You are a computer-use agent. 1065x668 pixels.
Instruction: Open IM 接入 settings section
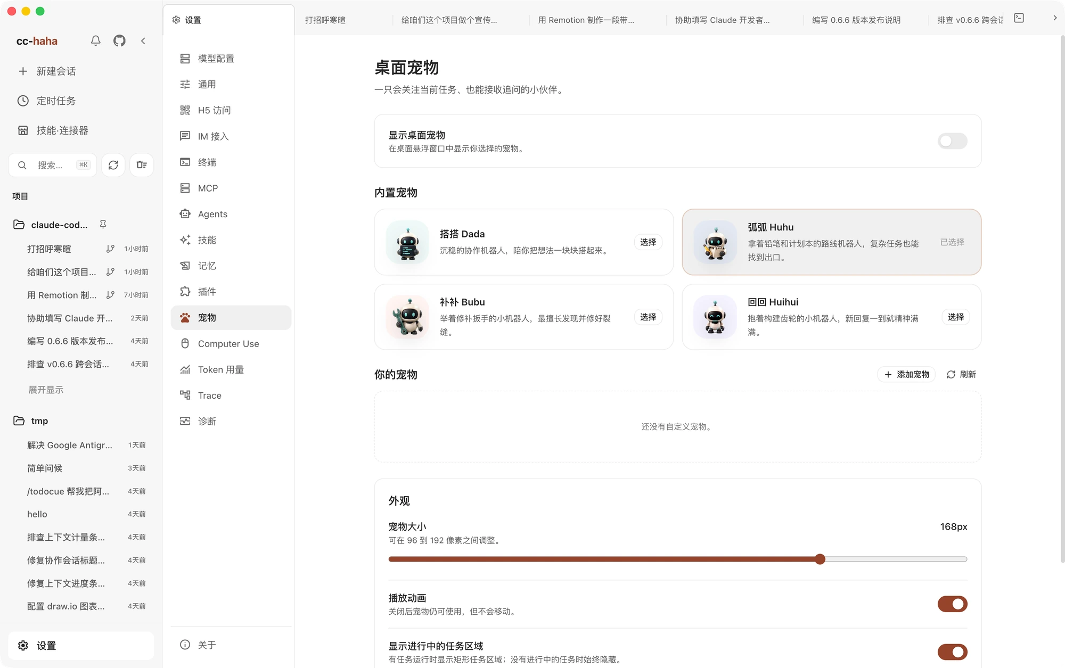click(231, 136)
